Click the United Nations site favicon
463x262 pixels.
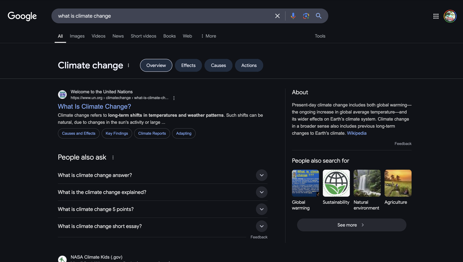coord(63,94)
